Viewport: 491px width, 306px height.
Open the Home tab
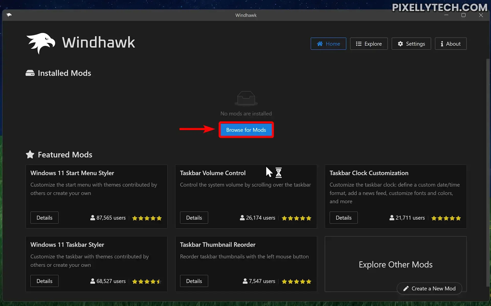[328, 44]
